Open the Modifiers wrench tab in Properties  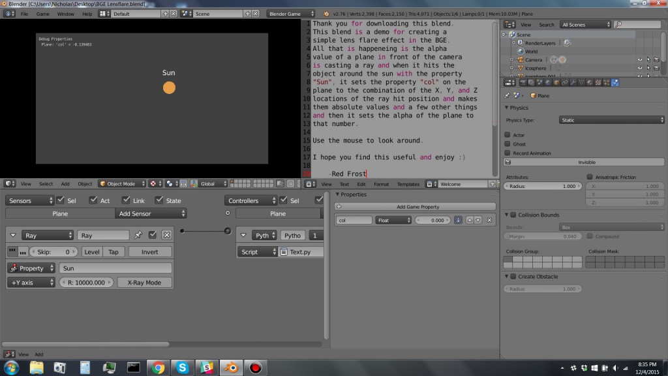573,82
